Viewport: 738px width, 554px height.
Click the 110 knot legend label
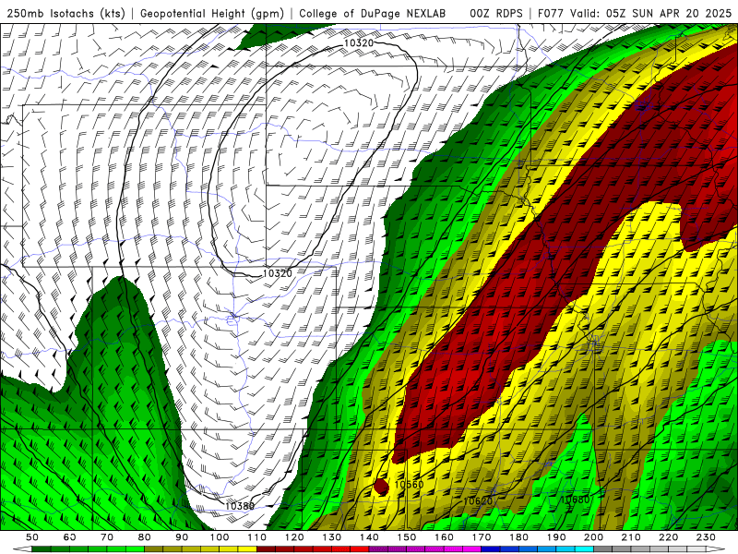pos(257,537)
